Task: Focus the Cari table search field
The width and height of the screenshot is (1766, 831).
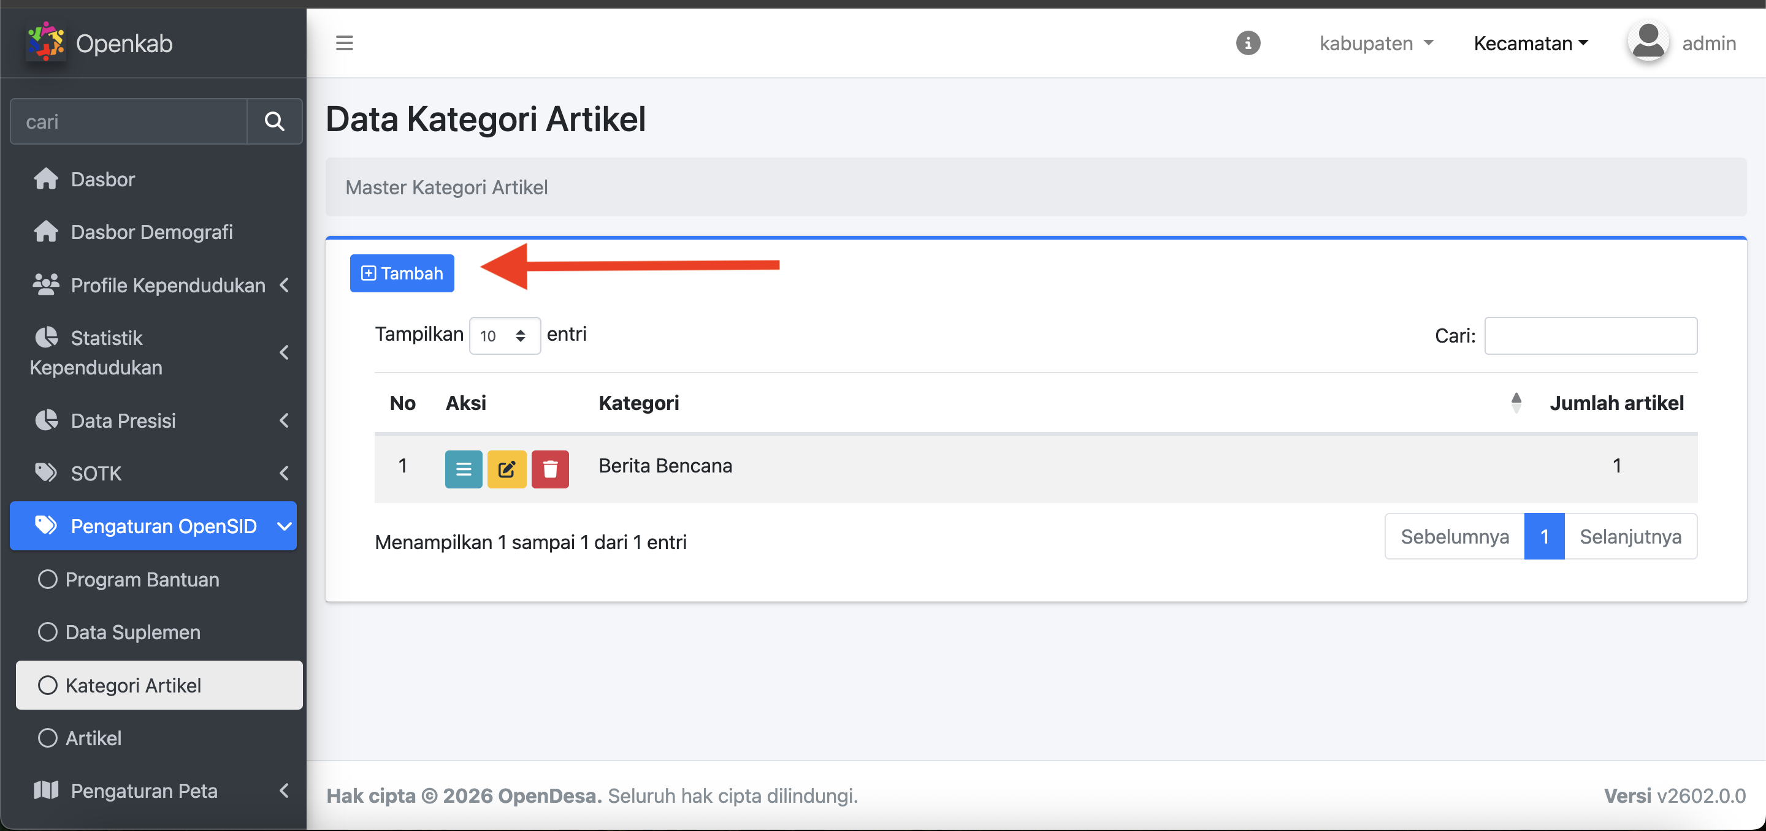Action: 1590,336
